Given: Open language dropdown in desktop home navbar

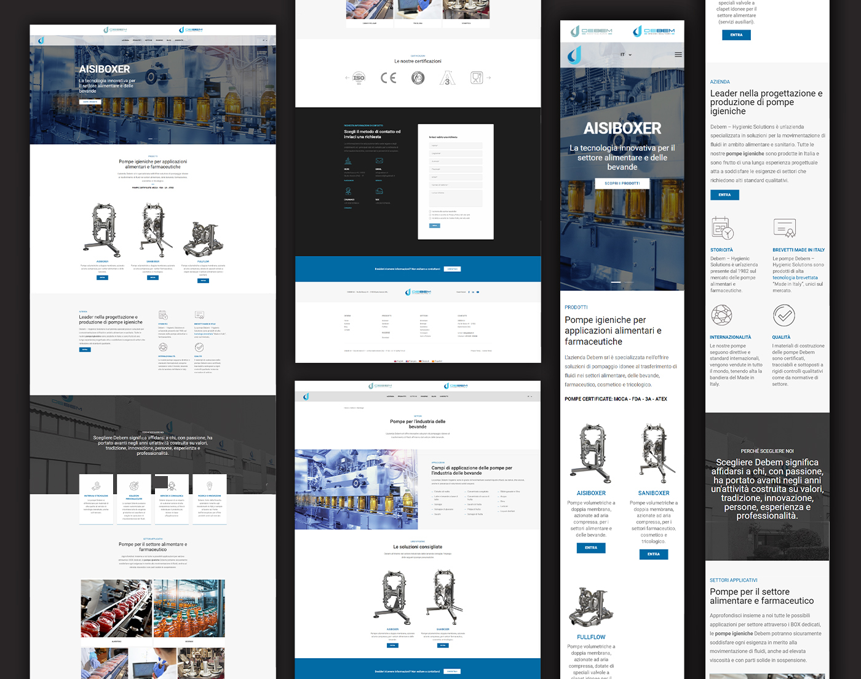Looking at the screenshot, I should 265,40.
